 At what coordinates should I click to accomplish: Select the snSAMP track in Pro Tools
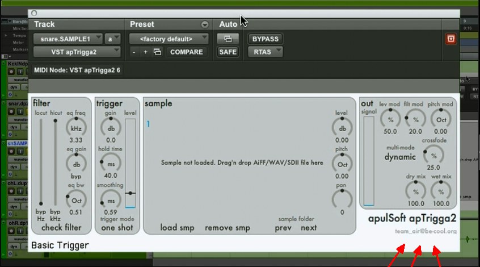tap(18, 143)
